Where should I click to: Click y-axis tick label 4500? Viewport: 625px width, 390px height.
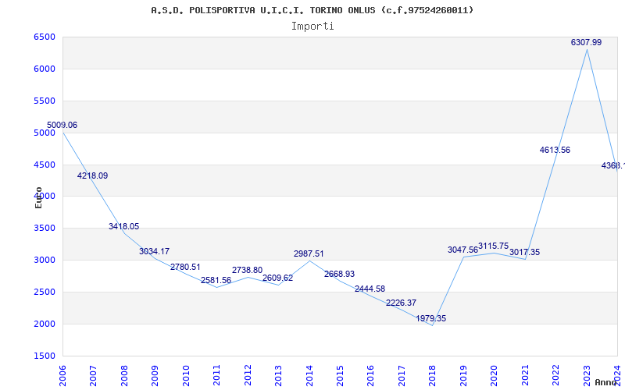click(45, 165)
